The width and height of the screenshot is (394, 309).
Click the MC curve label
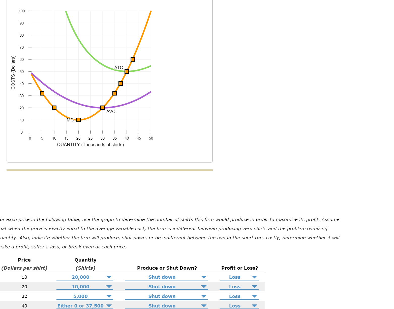point(70,120)
